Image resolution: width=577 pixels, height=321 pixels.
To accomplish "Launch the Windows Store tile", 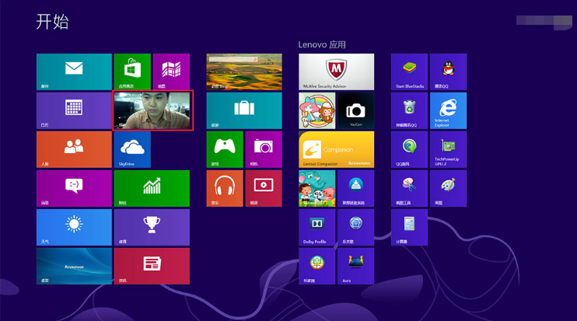I will click(x=132, y=72).
